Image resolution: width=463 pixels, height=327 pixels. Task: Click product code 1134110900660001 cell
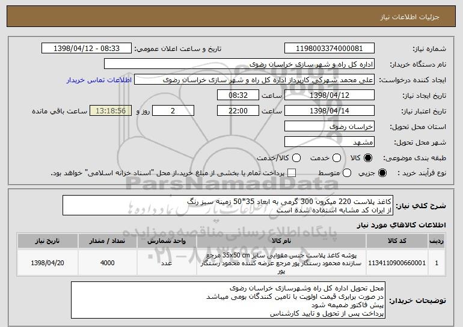pos(397,263)
